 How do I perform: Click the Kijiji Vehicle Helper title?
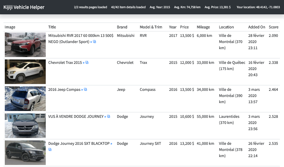pyautogui.click(x=24, y=7)
